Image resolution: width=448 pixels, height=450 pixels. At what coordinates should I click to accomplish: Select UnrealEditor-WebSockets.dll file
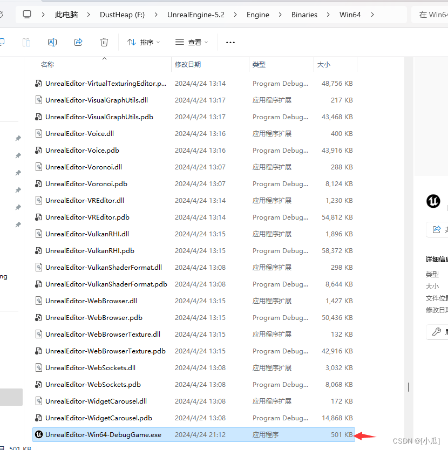[194, 367]
